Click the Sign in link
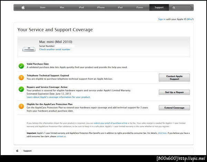This screenshot has height=162, width=207. [x=162, y=19]
